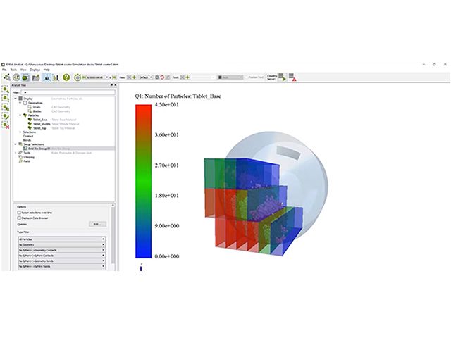Viewport: 451px width, 338px height.
Task: Click the red X delete selection sidebar icon
Action: click(6, 125)
